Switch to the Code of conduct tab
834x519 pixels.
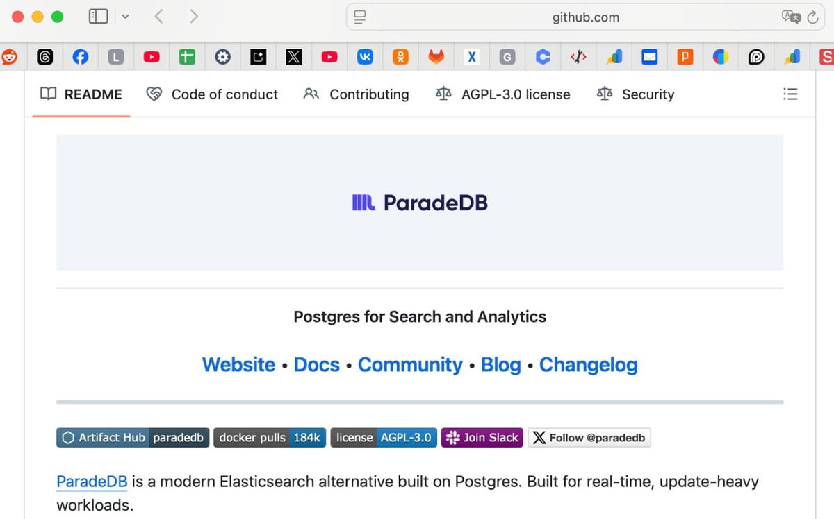tap(212, 94)
